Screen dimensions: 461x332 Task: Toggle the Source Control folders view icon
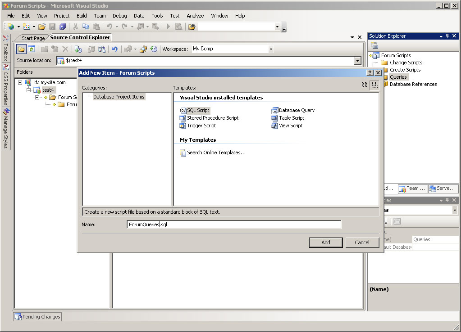coord(21,49)
